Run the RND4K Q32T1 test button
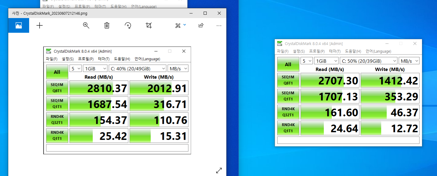 point(288,112)
